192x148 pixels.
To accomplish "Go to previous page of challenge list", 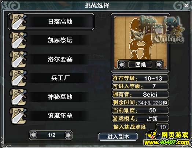I will click(x=34, y=135).
